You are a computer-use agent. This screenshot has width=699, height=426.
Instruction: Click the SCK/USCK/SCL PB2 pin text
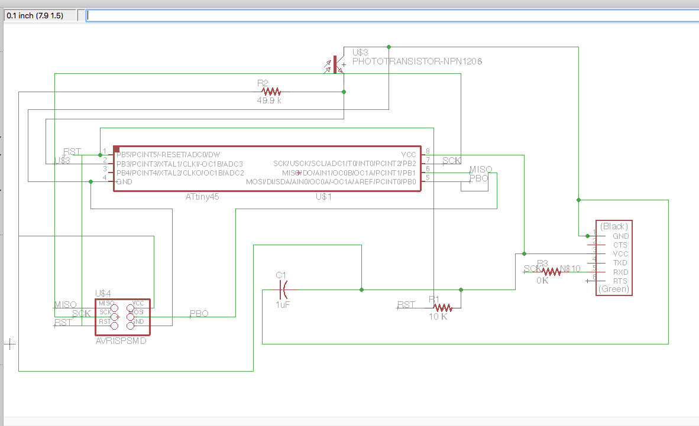(345, 164)
